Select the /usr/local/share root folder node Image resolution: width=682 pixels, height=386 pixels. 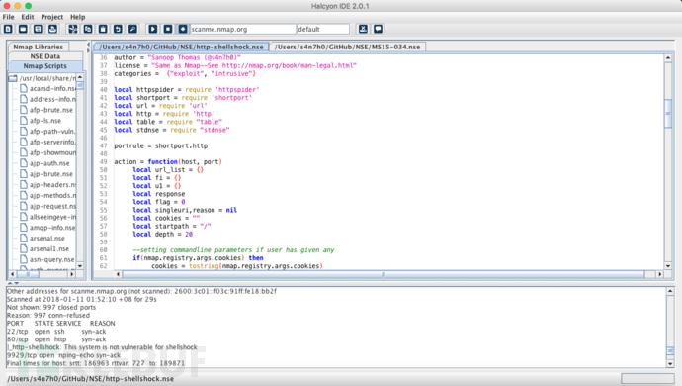click(x=43, y=78)
